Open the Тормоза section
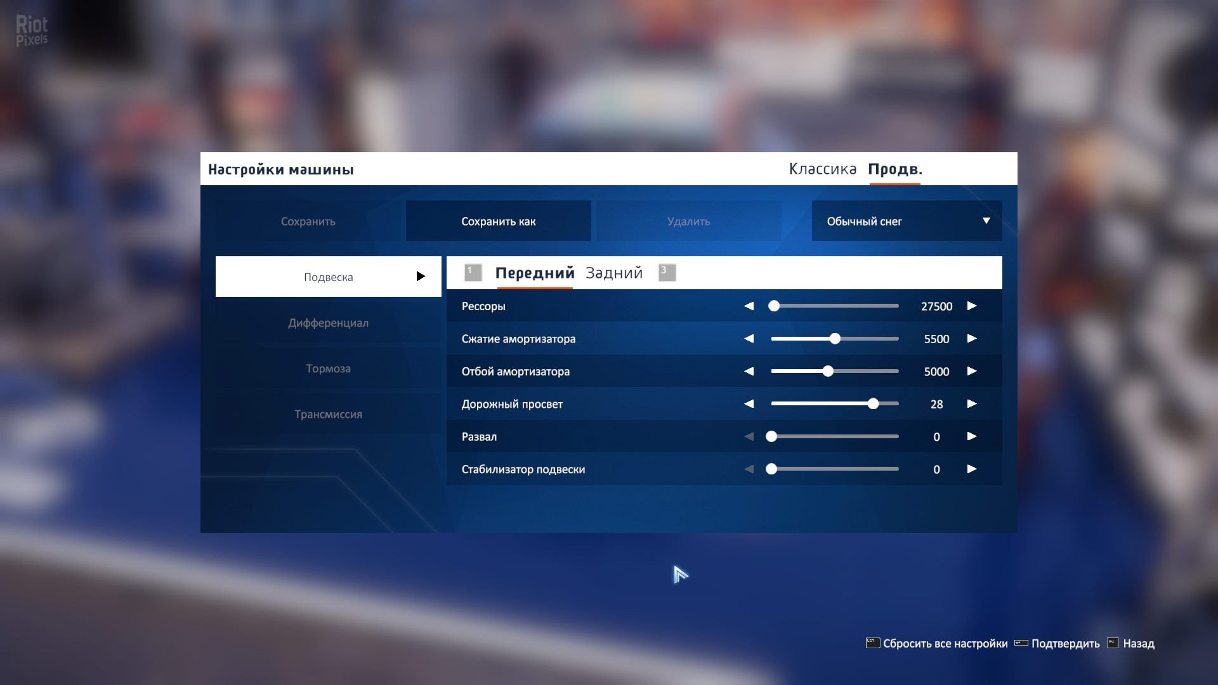 coord(328,369)
